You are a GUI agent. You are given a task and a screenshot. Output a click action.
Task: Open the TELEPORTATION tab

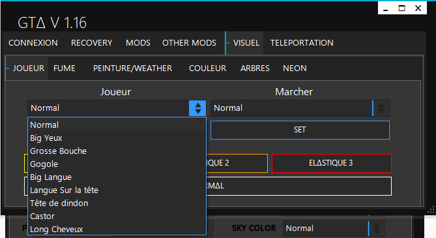point(302,43)
